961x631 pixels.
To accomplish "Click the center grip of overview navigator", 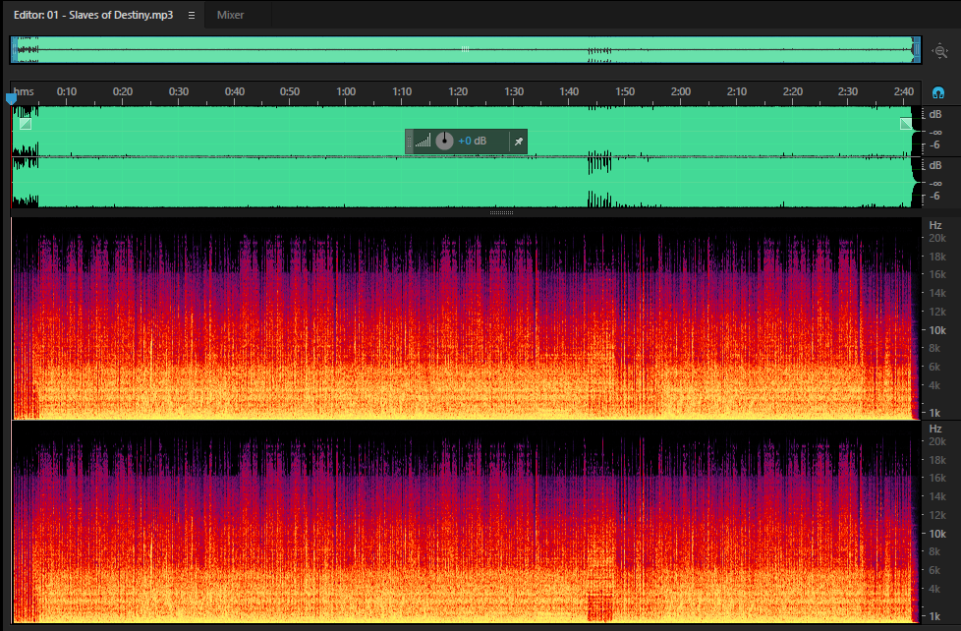I will point(465,50).
